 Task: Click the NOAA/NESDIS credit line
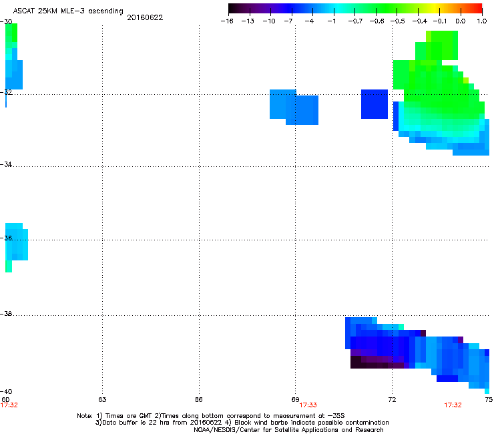click(x=288, y=430)
